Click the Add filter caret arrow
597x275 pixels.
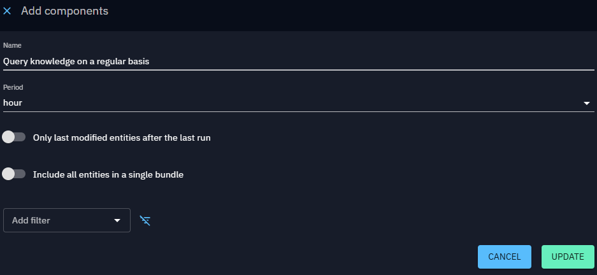117,221
